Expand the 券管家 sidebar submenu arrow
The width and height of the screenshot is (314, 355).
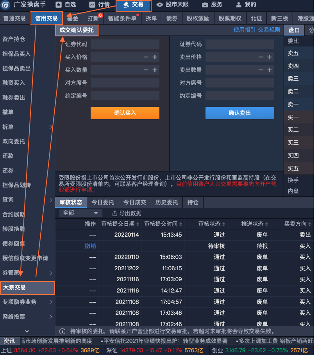click(x=51, y=273)
